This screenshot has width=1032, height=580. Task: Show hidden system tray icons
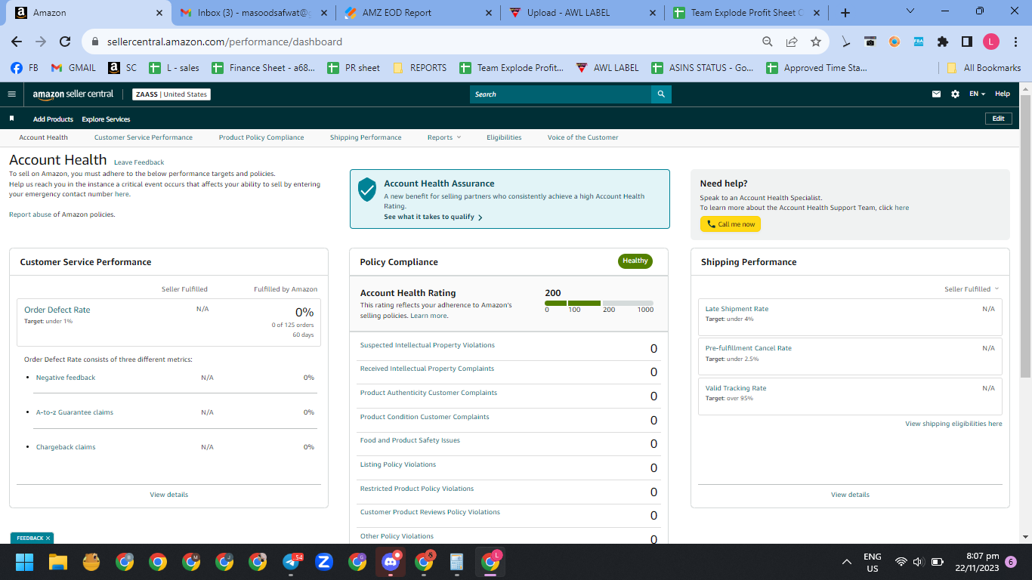pos(847,563)
